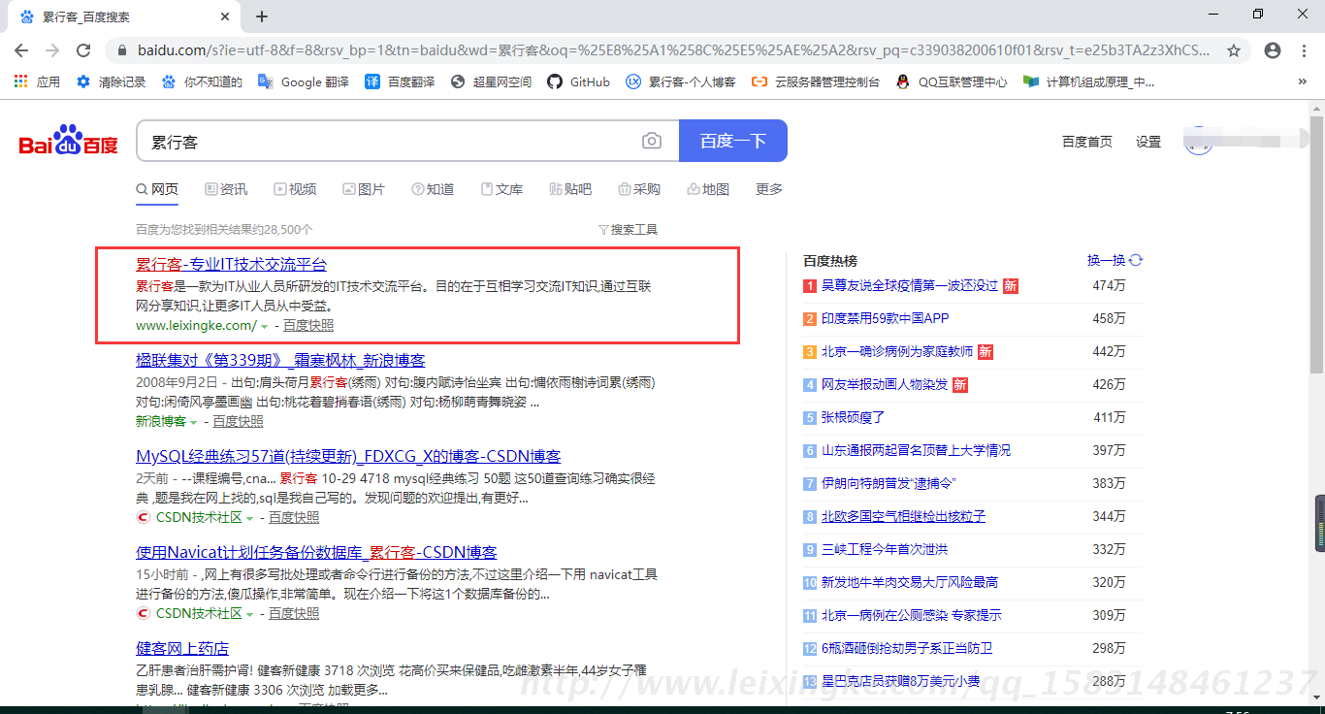
Task: Switch to the 知道 tab
Action: [433, 189]
